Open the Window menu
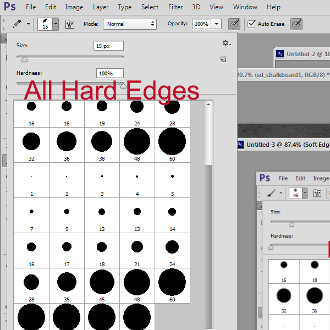 (245, 7)
